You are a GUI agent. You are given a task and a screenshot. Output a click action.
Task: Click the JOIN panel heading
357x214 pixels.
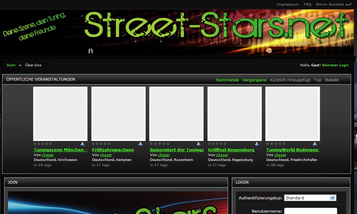click(13, 182)
